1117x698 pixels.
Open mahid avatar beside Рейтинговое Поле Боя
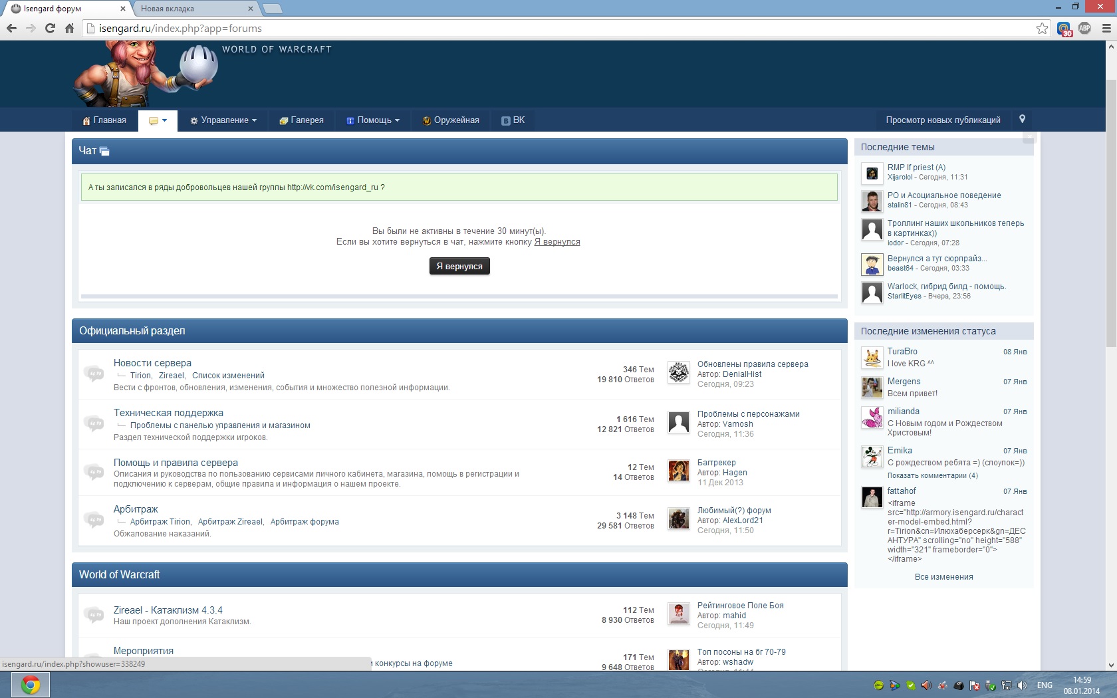coord(679,614)
